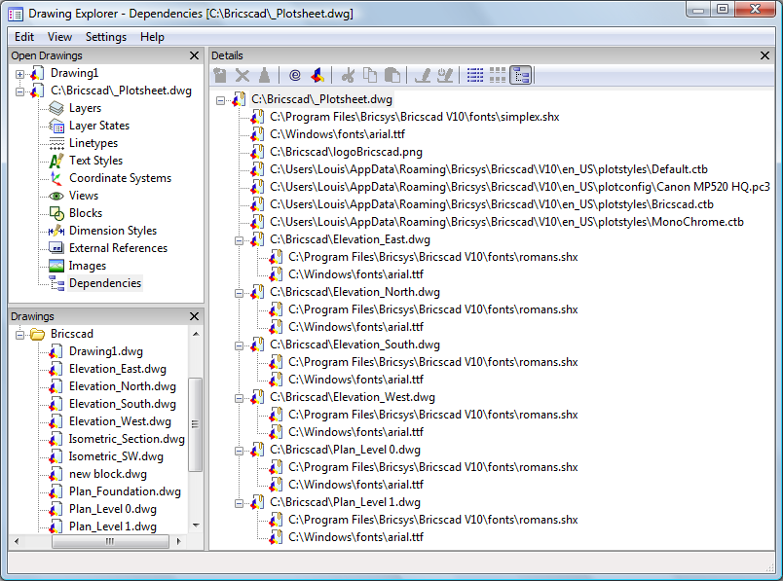Open the Help menu
783x581 pixels.
[x=152, y=37]
